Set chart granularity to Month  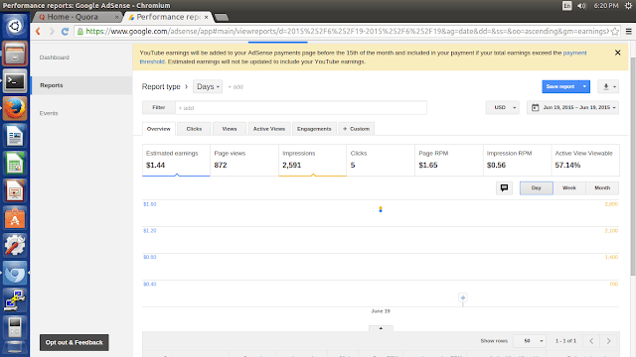point(602,187)
